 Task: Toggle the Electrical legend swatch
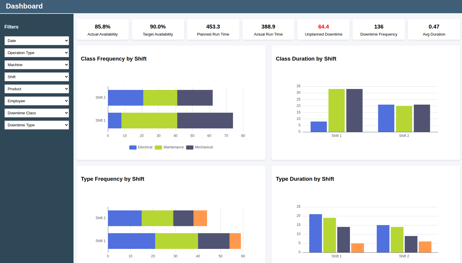133,148
